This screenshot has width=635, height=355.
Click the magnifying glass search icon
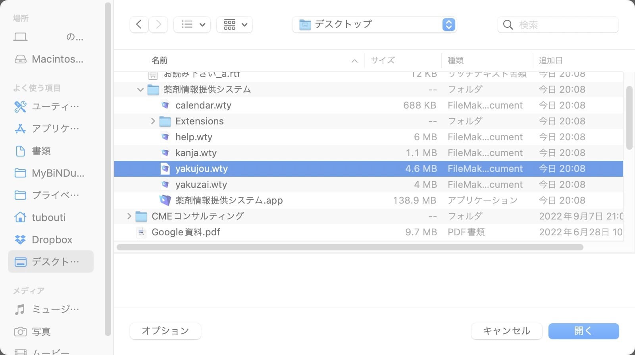pos(508,25)
